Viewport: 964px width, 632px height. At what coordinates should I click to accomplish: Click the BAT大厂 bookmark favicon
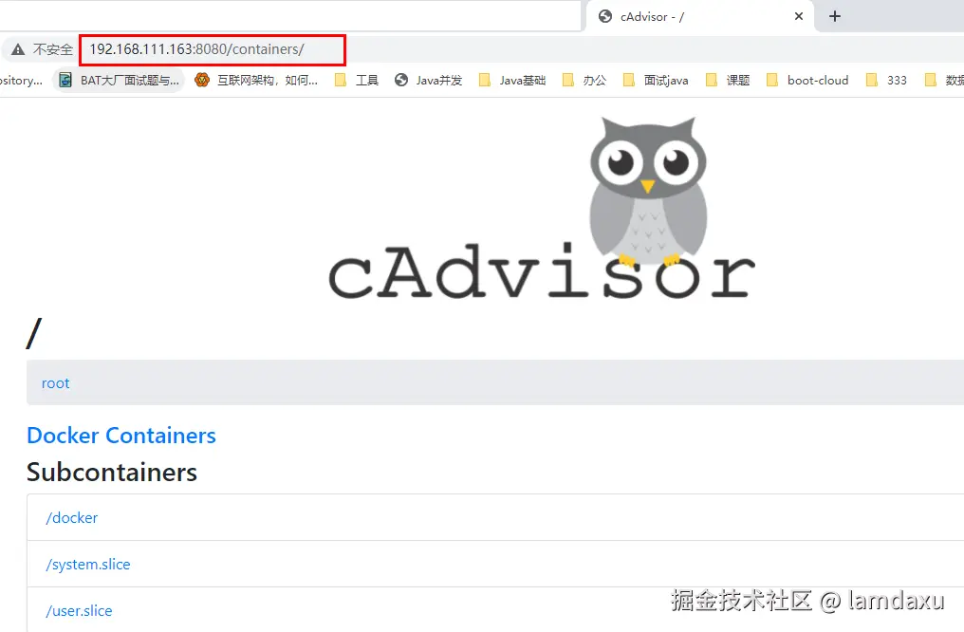pyautogui.click(x=65, y=81)
